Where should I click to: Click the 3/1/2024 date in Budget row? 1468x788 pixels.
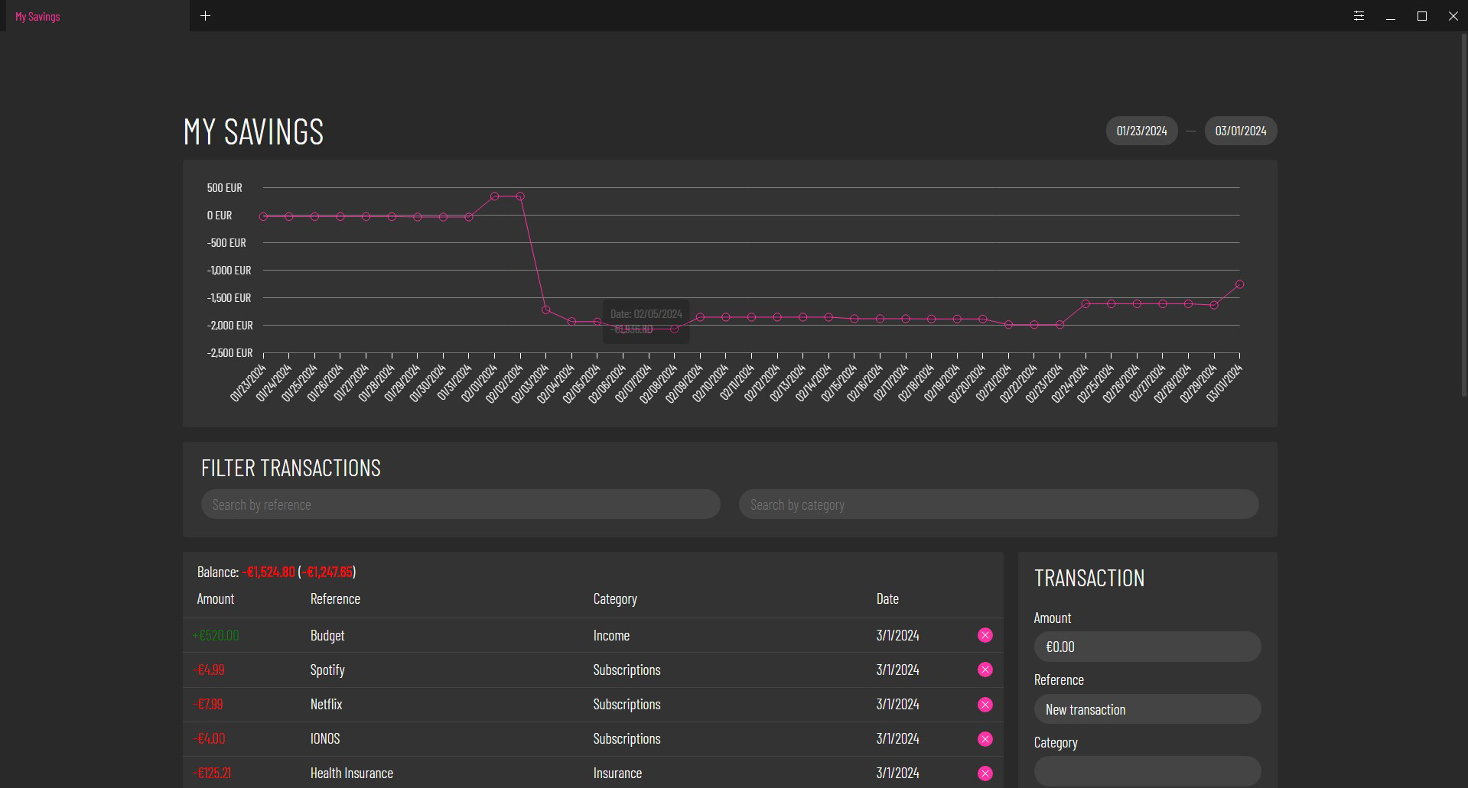click(897, 635)
